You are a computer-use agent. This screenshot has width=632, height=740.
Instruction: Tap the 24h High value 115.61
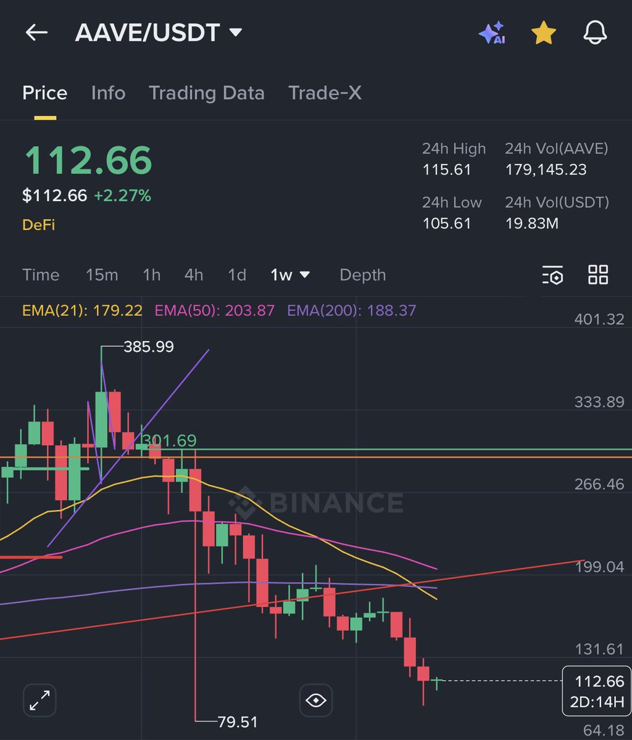(x=447, y=170)
